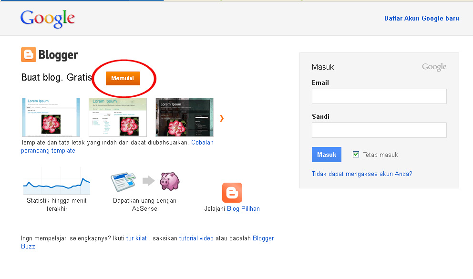Expand more templates with orange chevron arrow
The image size is (473, 279).
click(222, 118)
